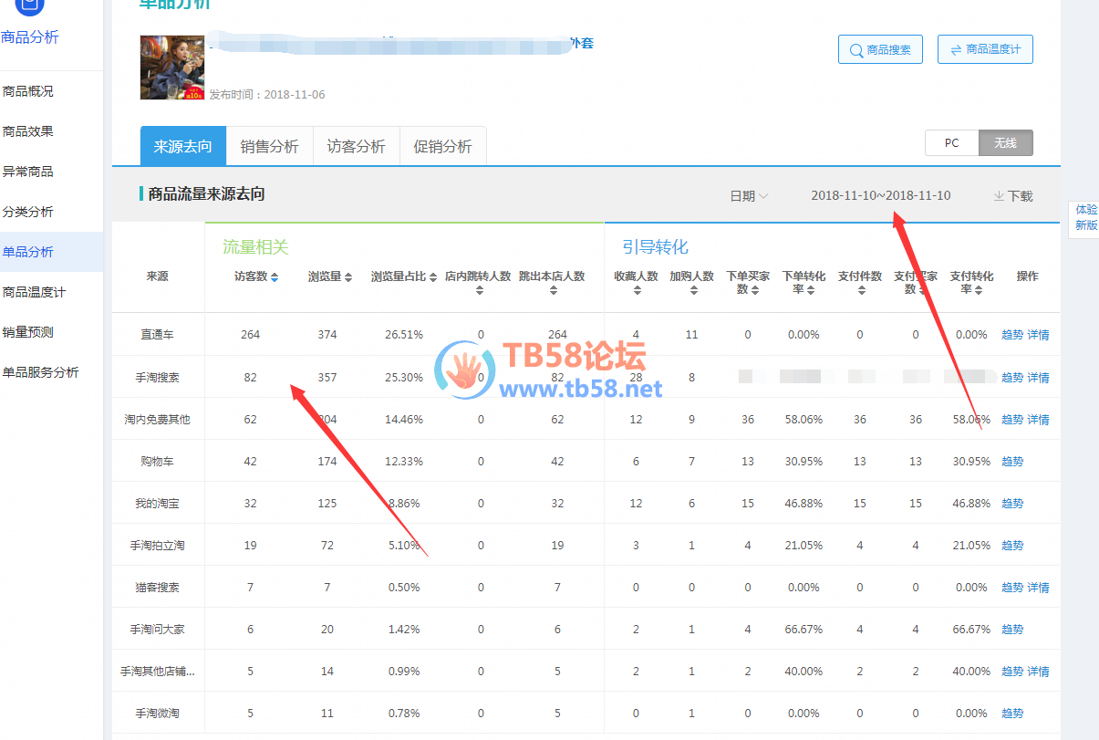Click the 商品分析 sidebar heading
The height and width of the screenshot is (740, 1099).
(x=30, y=37)
